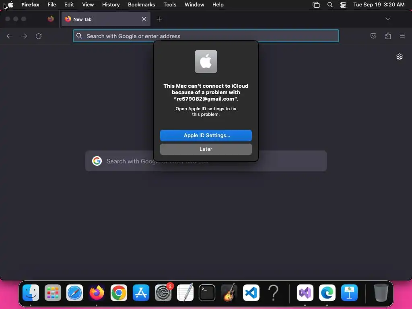Open Visual Studio purple Dock icon
This screenshot has height=309, width=412.
[x=305, y=293]
